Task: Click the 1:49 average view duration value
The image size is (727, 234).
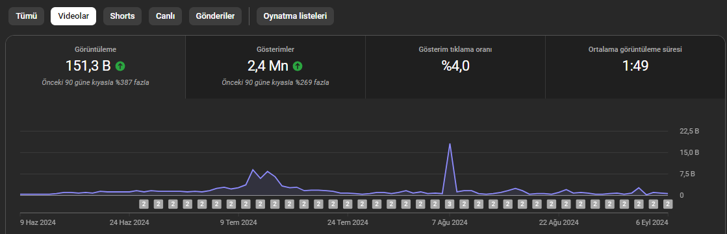Action: tap(635, 66)
